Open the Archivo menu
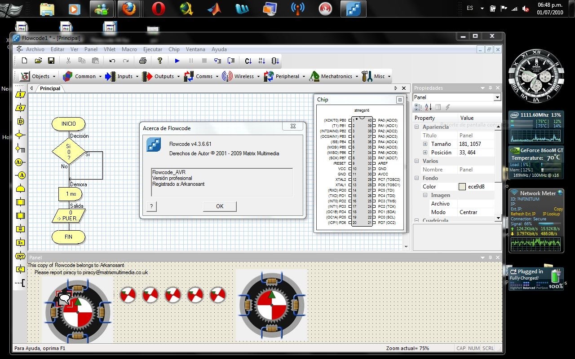The width and height of the screenshot is (575, 359). pyautogui.click(x=35, y=49)
